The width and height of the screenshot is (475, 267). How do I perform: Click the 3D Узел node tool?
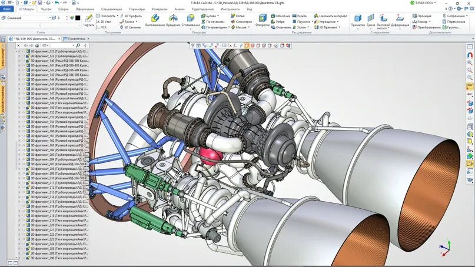coord(104,22)
